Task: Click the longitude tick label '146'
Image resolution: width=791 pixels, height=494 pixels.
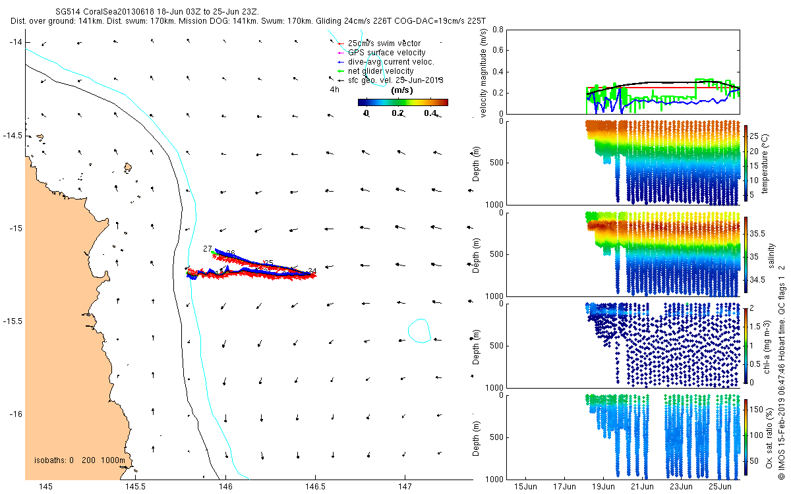Action: pyautogui.click(x=225, y=487)
